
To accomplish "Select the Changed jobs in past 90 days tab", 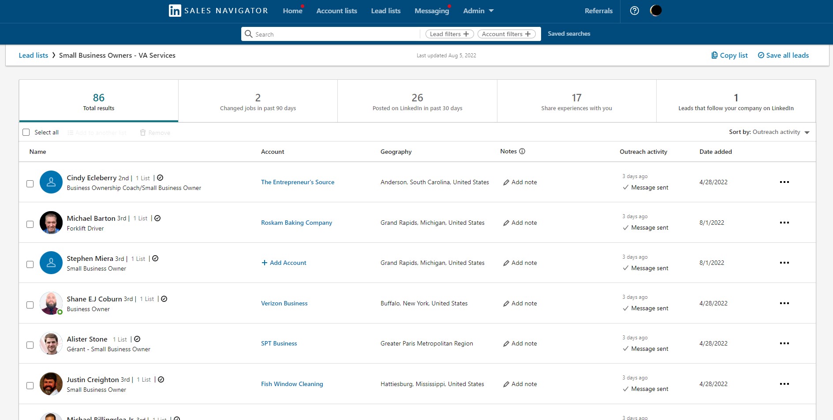I will click(258, 101).
